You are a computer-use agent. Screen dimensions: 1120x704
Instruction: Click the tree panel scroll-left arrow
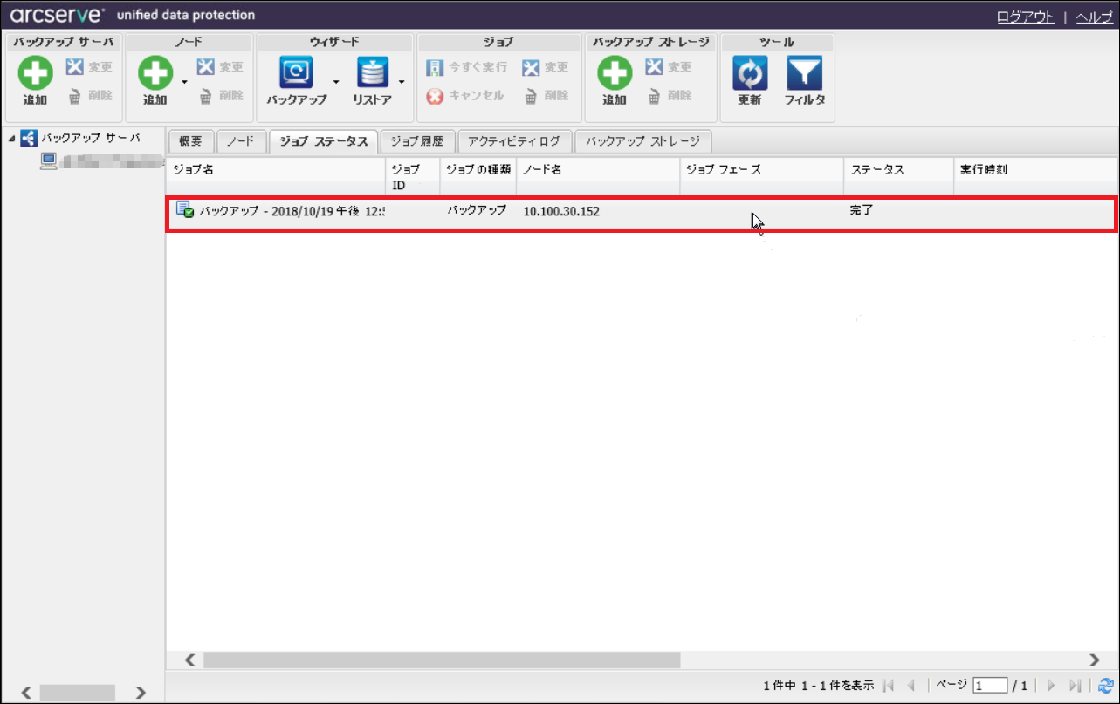[x=25, y=693]
